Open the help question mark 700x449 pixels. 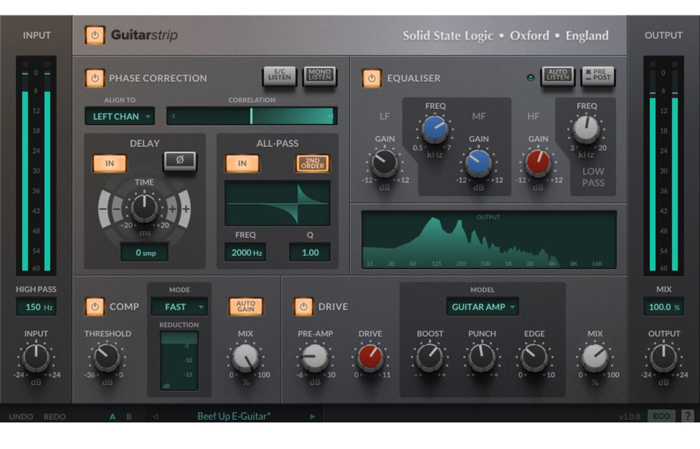[x=688, y=416]
